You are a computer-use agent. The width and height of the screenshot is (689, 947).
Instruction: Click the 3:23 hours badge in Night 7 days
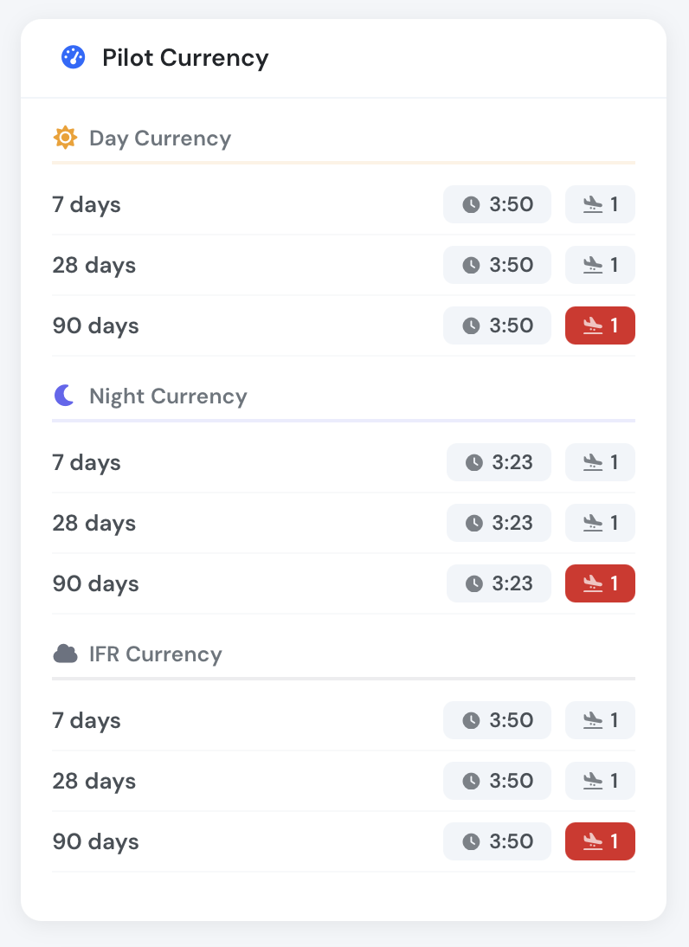click(x=499, y=462)
